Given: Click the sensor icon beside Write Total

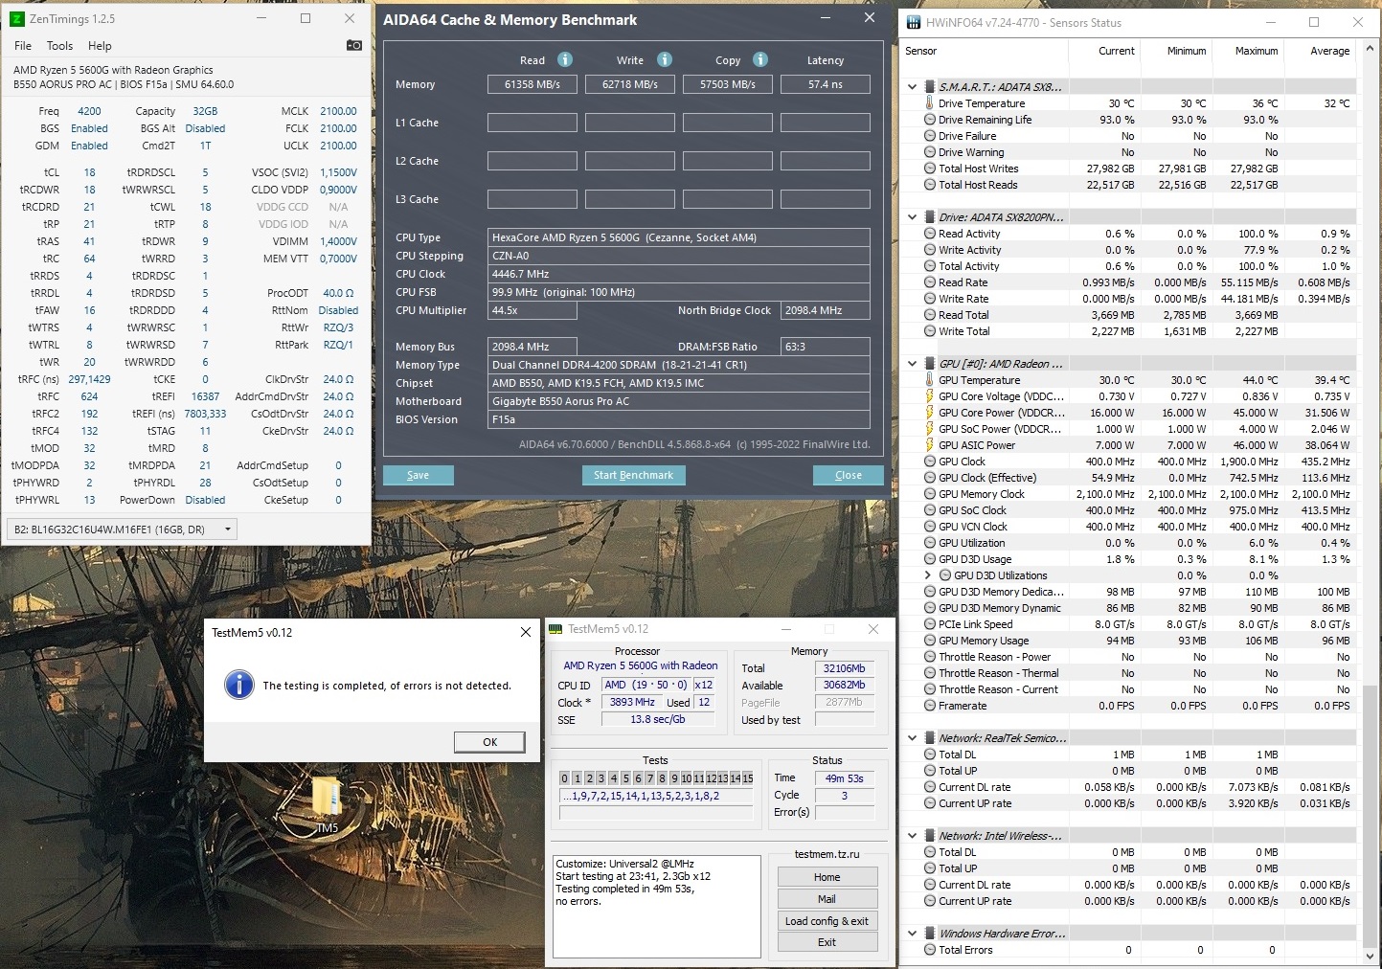Looking at the screenshot, I should point(929,331).
